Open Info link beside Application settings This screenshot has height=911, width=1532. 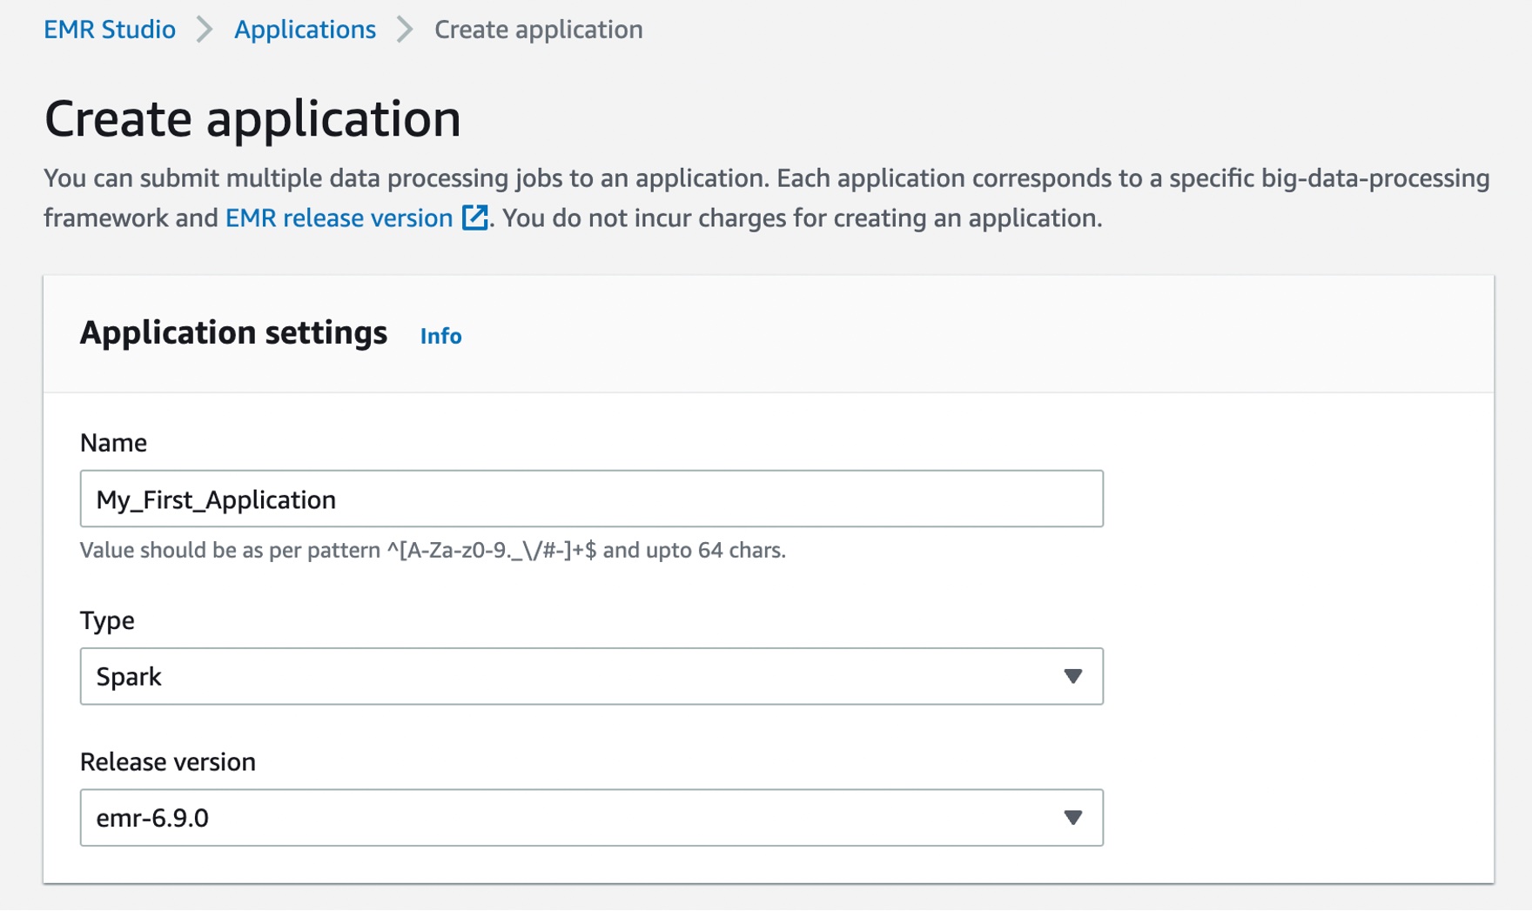[440, 336]
